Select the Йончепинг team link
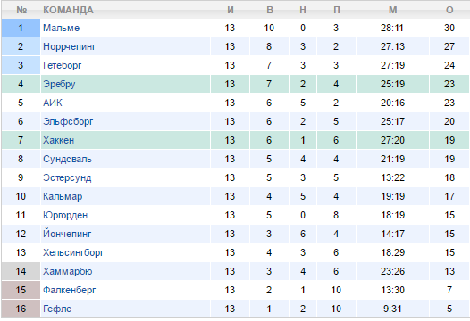Viewport: 470px width, 321px height. [x=67, y=234]
